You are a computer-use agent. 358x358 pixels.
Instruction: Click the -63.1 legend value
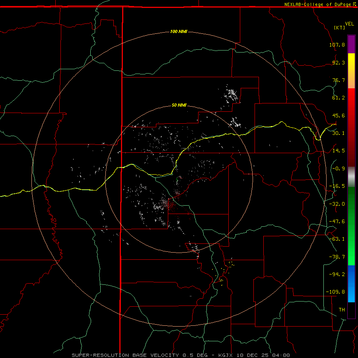tap(337, 239)
